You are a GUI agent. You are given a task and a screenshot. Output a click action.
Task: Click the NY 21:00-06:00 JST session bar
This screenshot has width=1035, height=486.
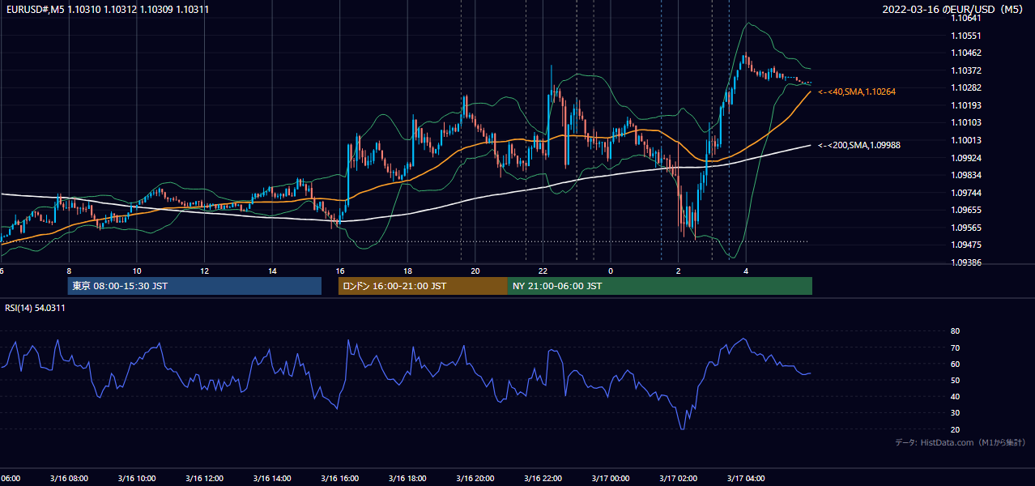660,286
